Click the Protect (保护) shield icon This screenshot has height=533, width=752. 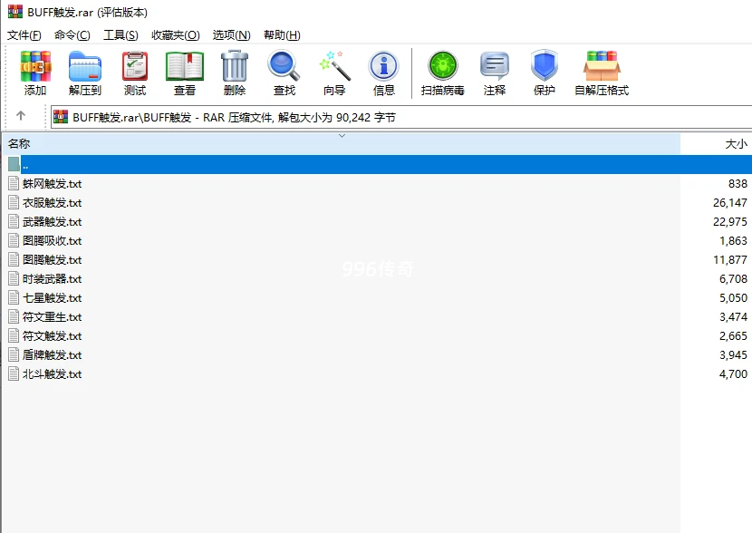tap(545, 65)
